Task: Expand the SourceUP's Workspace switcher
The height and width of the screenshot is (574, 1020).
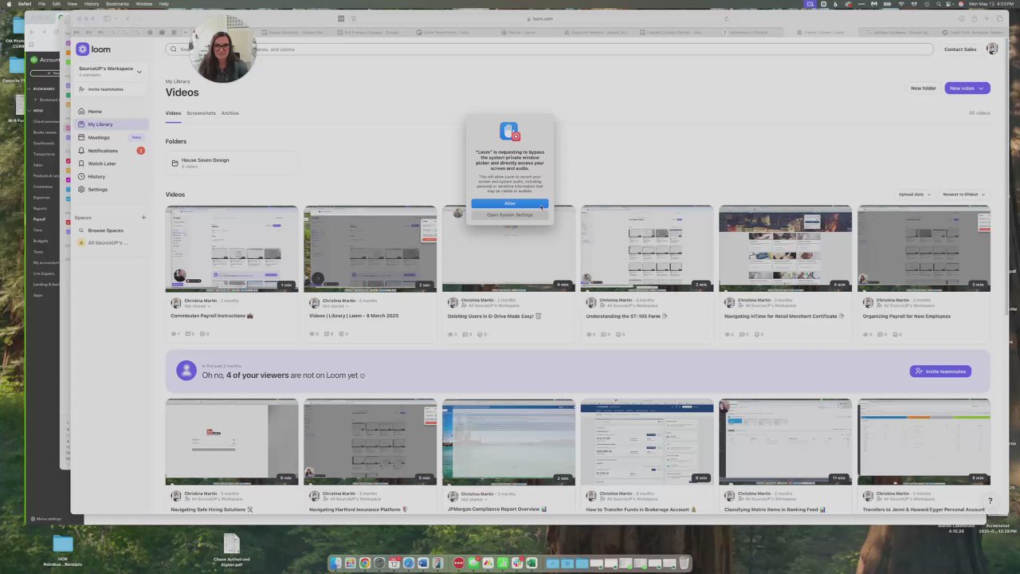Action: click(110, 71)
